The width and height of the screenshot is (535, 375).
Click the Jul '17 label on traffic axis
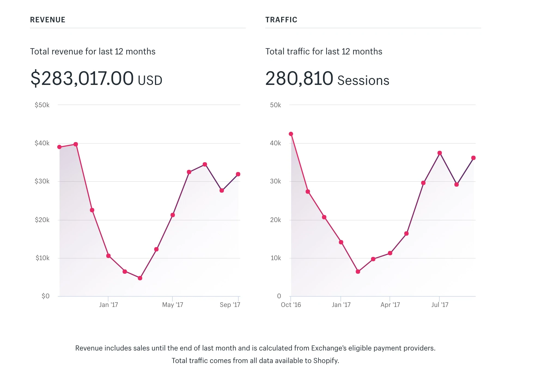click(440, 305)
